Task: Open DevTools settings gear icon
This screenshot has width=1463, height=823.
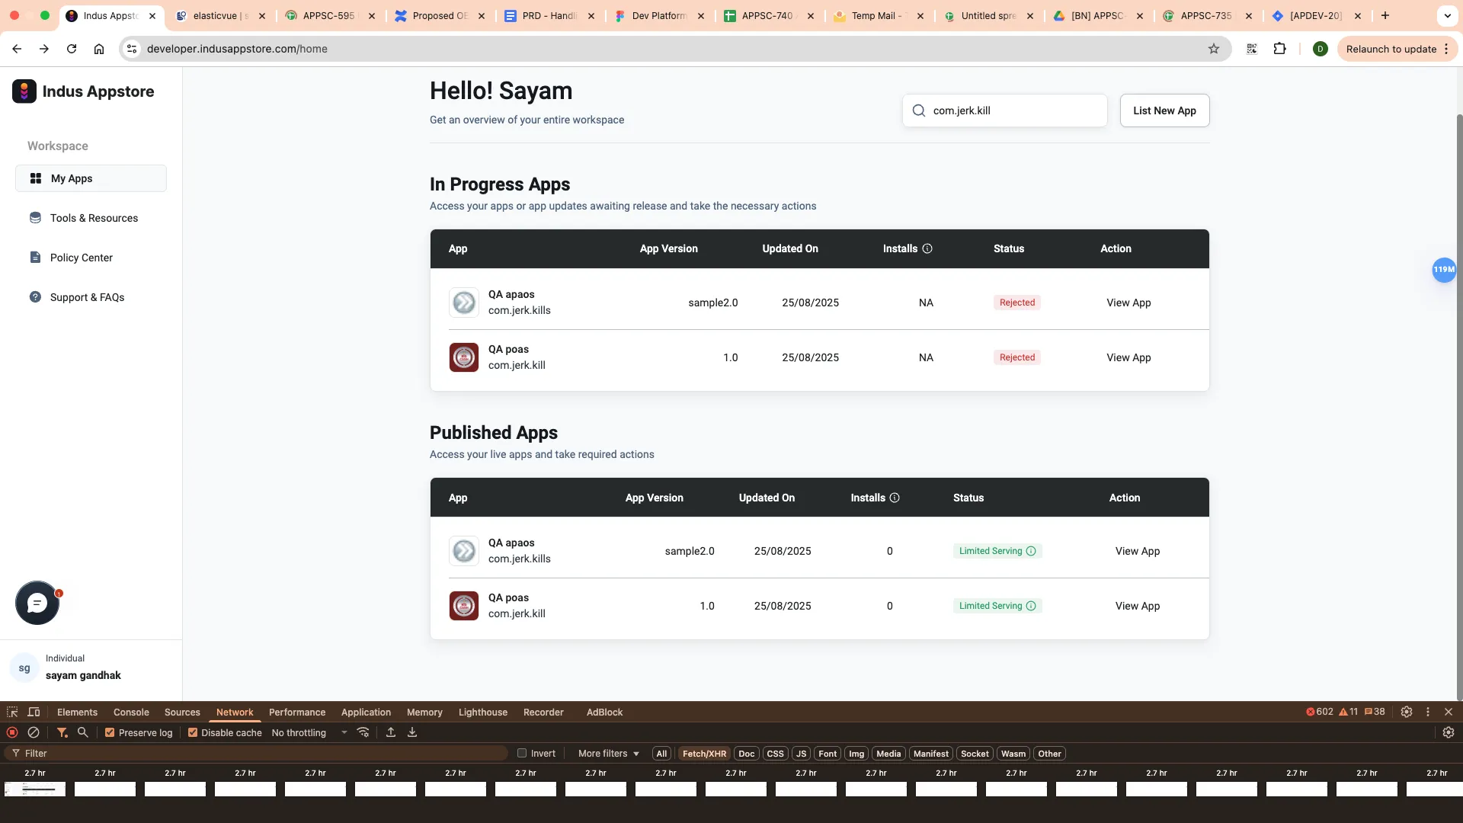Action: pos(1407,712)
